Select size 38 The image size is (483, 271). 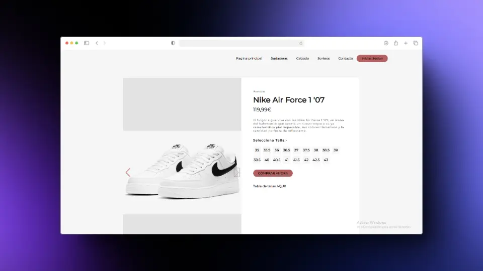click(316, 150)
